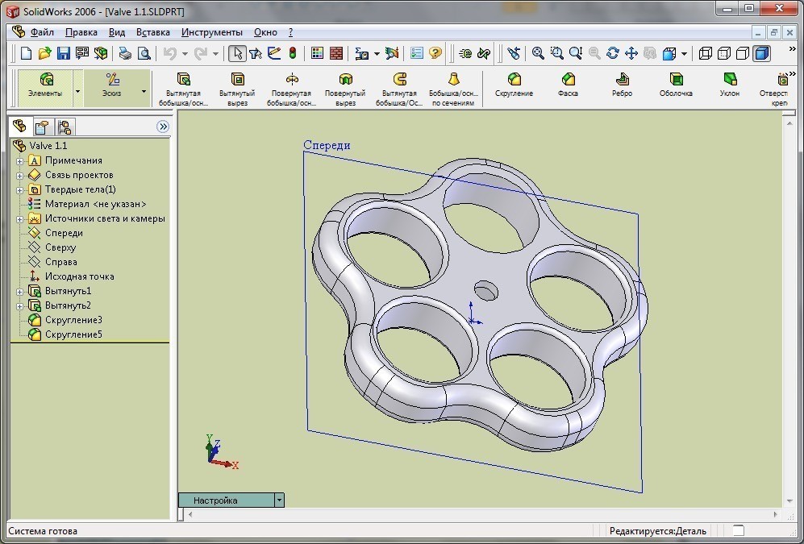The height and width of the screenshot is (544, 804).
Task: Open the Вставка menu
Action: [x=153, y=32]
